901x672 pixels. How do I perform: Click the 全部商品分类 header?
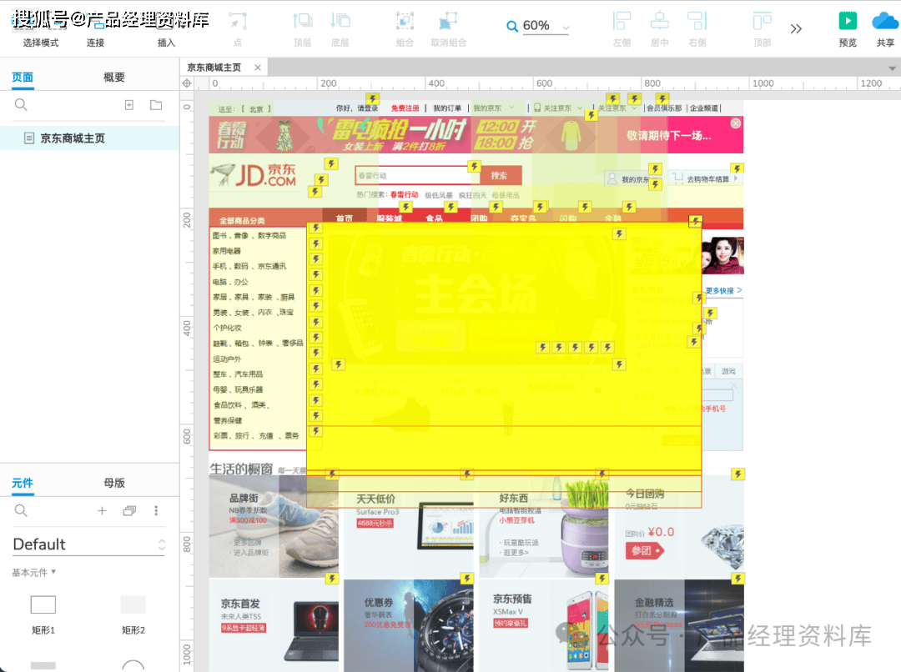click(x=242, y=221)
